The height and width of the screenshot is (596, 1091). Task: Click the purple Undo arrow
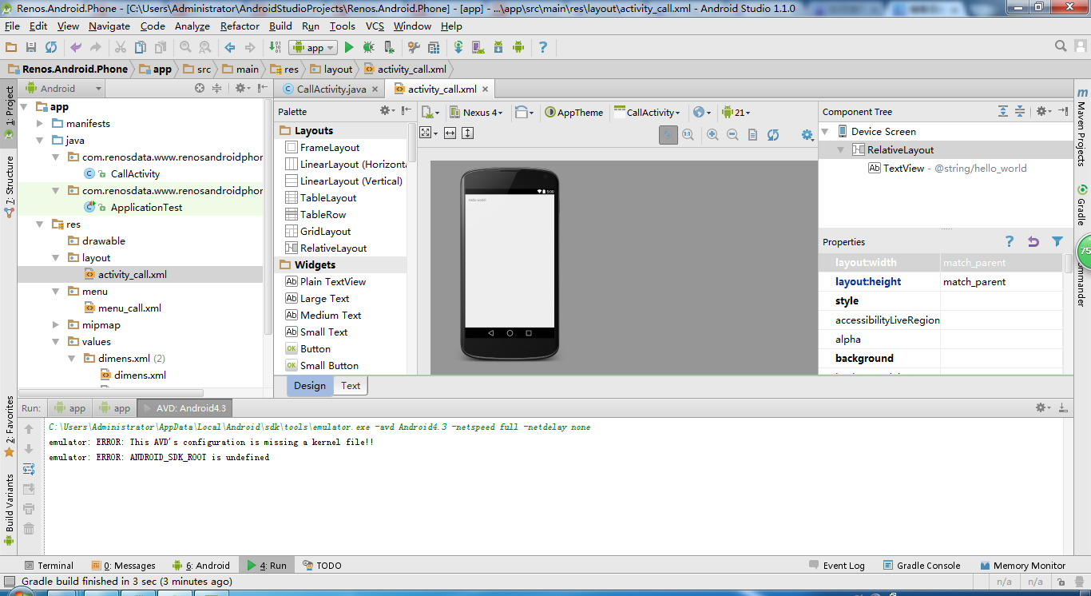pyautogui.click(x=76, y=48)
